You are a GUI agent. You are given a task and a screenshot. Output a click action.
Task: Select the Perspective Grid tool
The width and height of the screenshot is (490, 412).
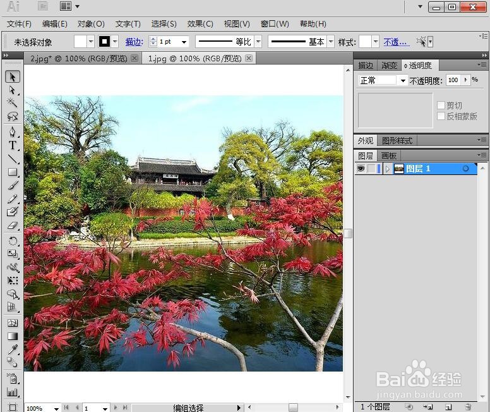pos(13,307)
